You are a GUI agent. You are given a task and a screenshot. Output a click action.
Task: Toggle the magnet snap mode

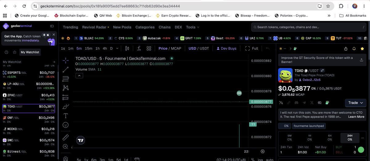point(66,158)
